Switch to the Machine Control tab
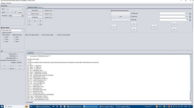The width and height of the screenshot is (194, 108). coord(33,7)
